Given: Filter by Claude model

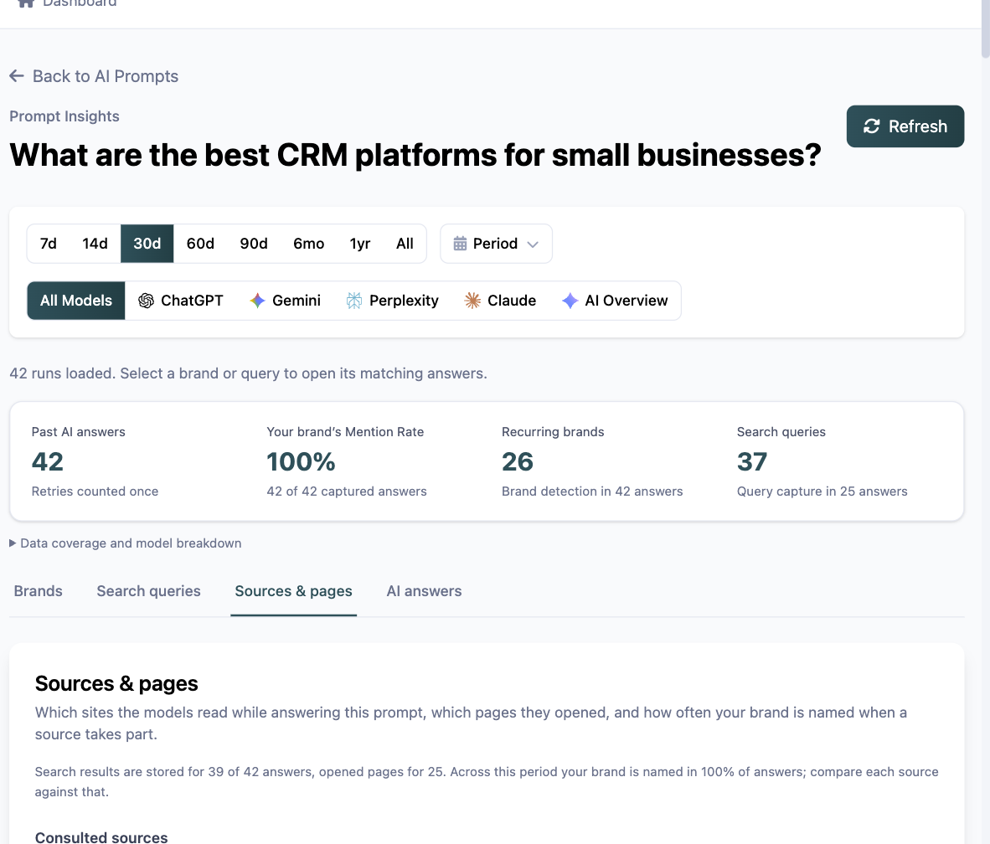Looking at the screenshot, I should coord(500,301).
